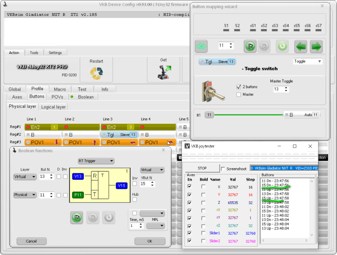Image resolution: width=337 pixels, height=255 pixels.
Task: Select the POV1 down arrow cell in Line 1
Action: click(43, 142)
